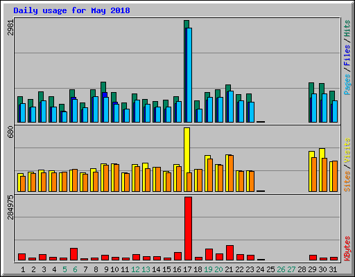
Task: Select the red KBytes bar for day 6
Action: coord(73,254)
